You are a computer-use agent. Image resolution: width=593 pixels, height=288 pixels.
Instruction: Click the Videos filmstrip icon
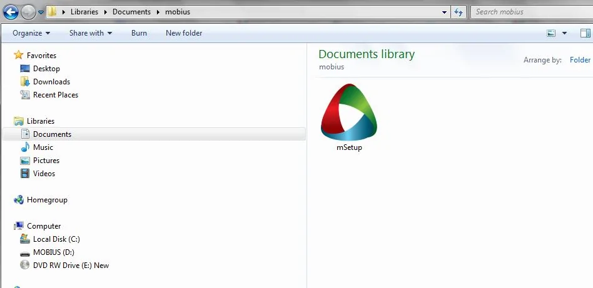(x=25, y=174)
